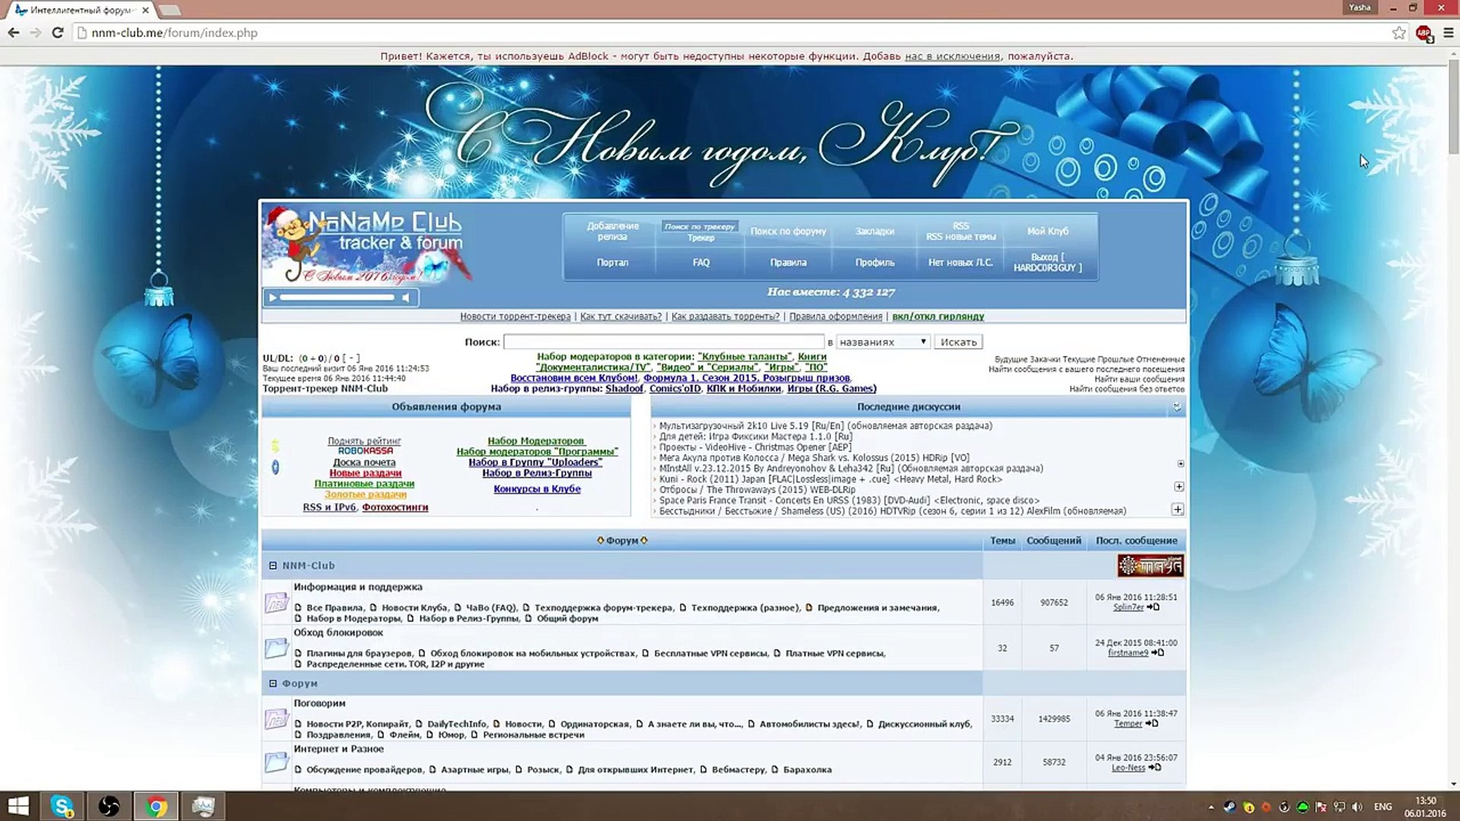This screenshot has height=821, width=1460.
Task: Click the ENG language indicator
Action: (x=1383, y=807)
